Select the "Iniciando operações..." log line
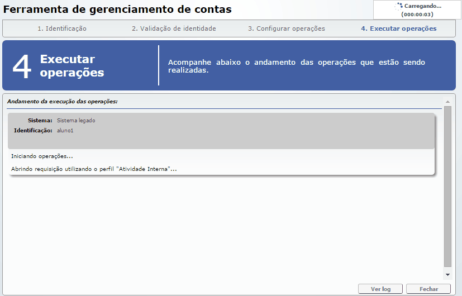The width and height of the screenshot is (462, 296). (x=42, y=156)
